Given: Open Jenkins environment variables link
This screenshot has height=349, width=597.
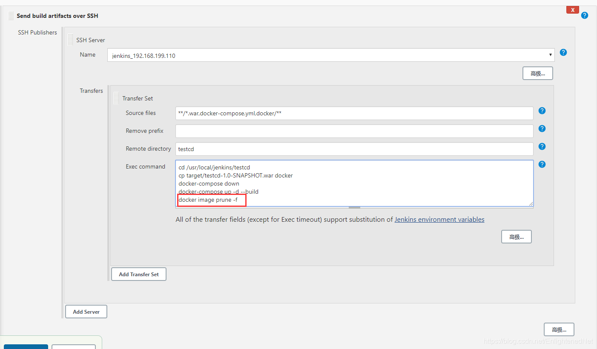Looking at the screenshot, I should point(439,220).
